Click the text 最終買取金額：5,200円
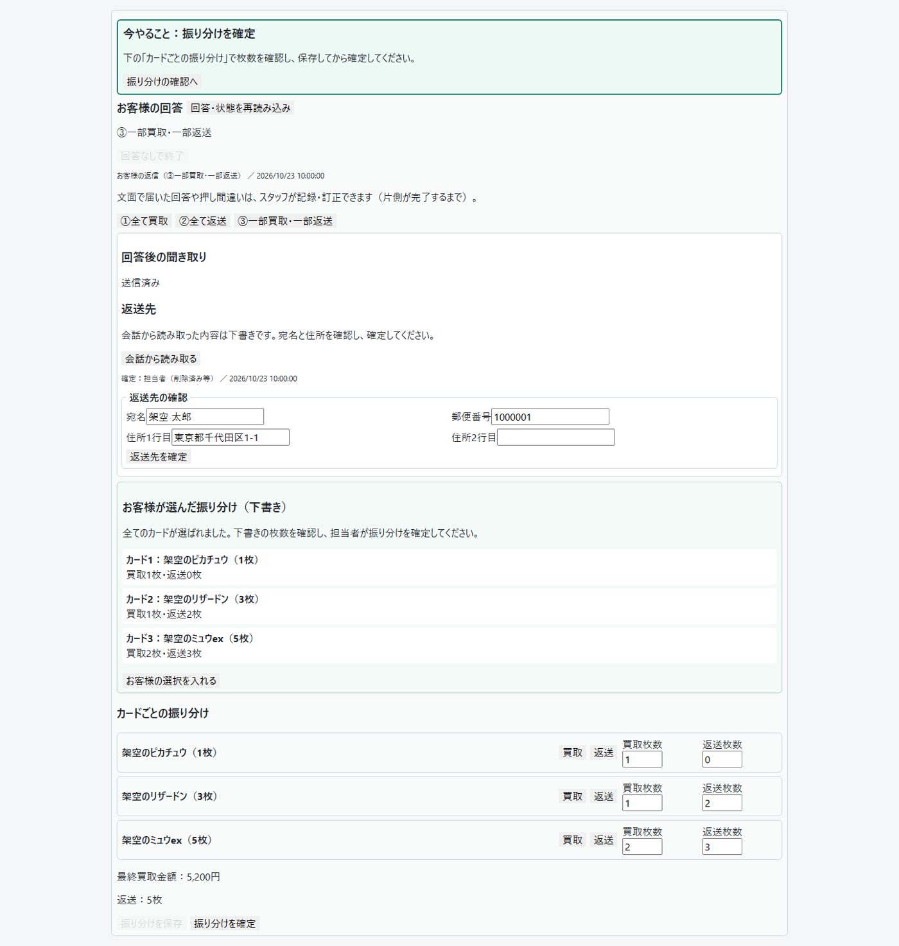Viewport: 899px width, 946px height. click(x=168, y=877)
